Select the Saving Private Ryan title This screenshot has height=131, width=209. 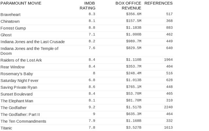19,87
